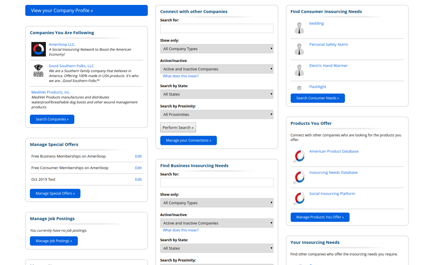Open All States dropdown in Connect with other Companies
The height and width of the screenshot is (265, 430).
tap(217, 94)
